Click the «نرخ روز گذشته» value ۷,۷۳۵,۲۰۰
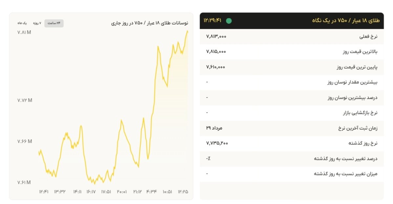Image resolution: width=393 pixels, height=204 pixels. pos(217,143)
